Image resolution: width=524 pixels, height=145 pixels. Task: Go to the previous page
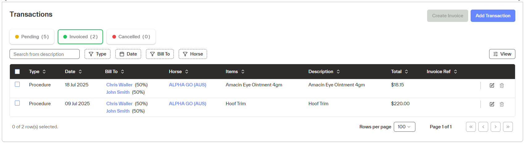[x=483, y=127]
